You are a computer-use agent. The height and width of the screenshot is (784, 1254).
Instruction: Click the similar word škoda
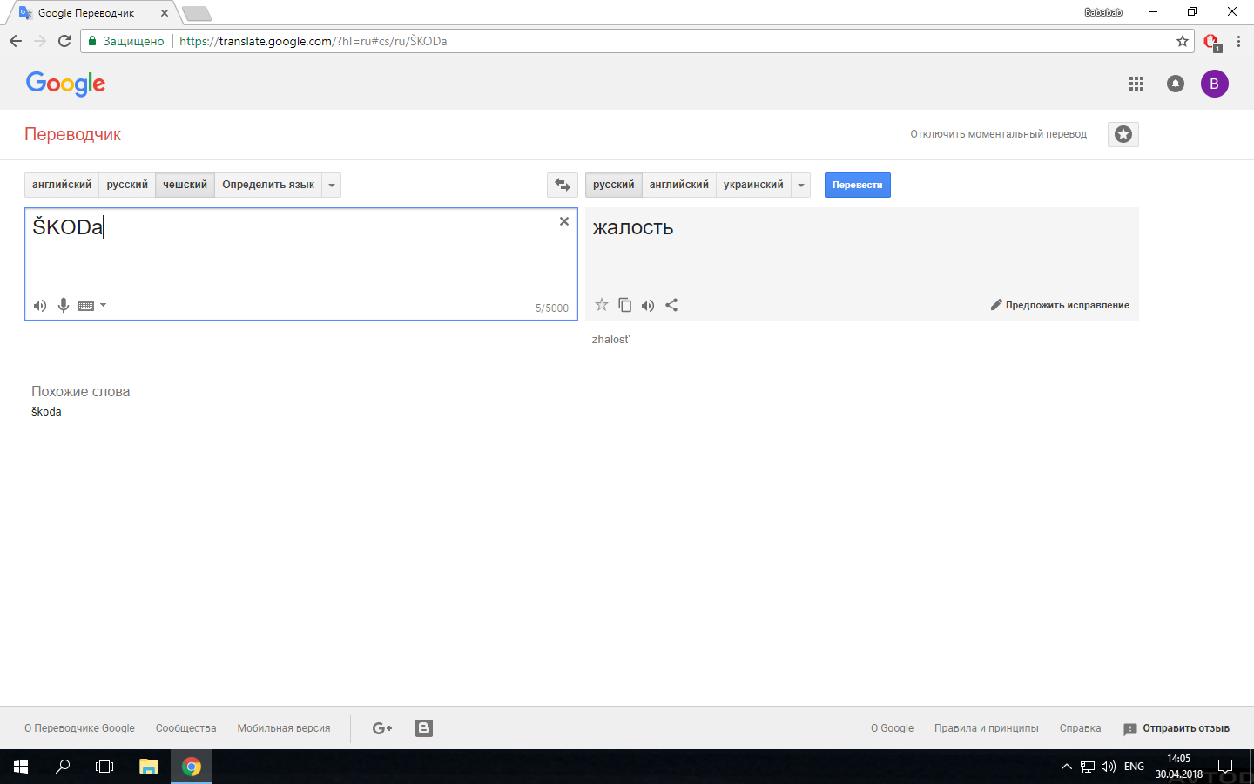pyautogui.click(x=46, y=412)
